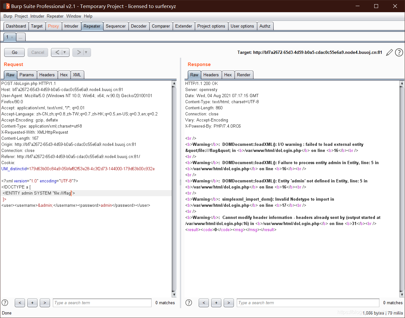Add request search option with plus button
Viewport: 405px width, 318px height.
point(32,303)
